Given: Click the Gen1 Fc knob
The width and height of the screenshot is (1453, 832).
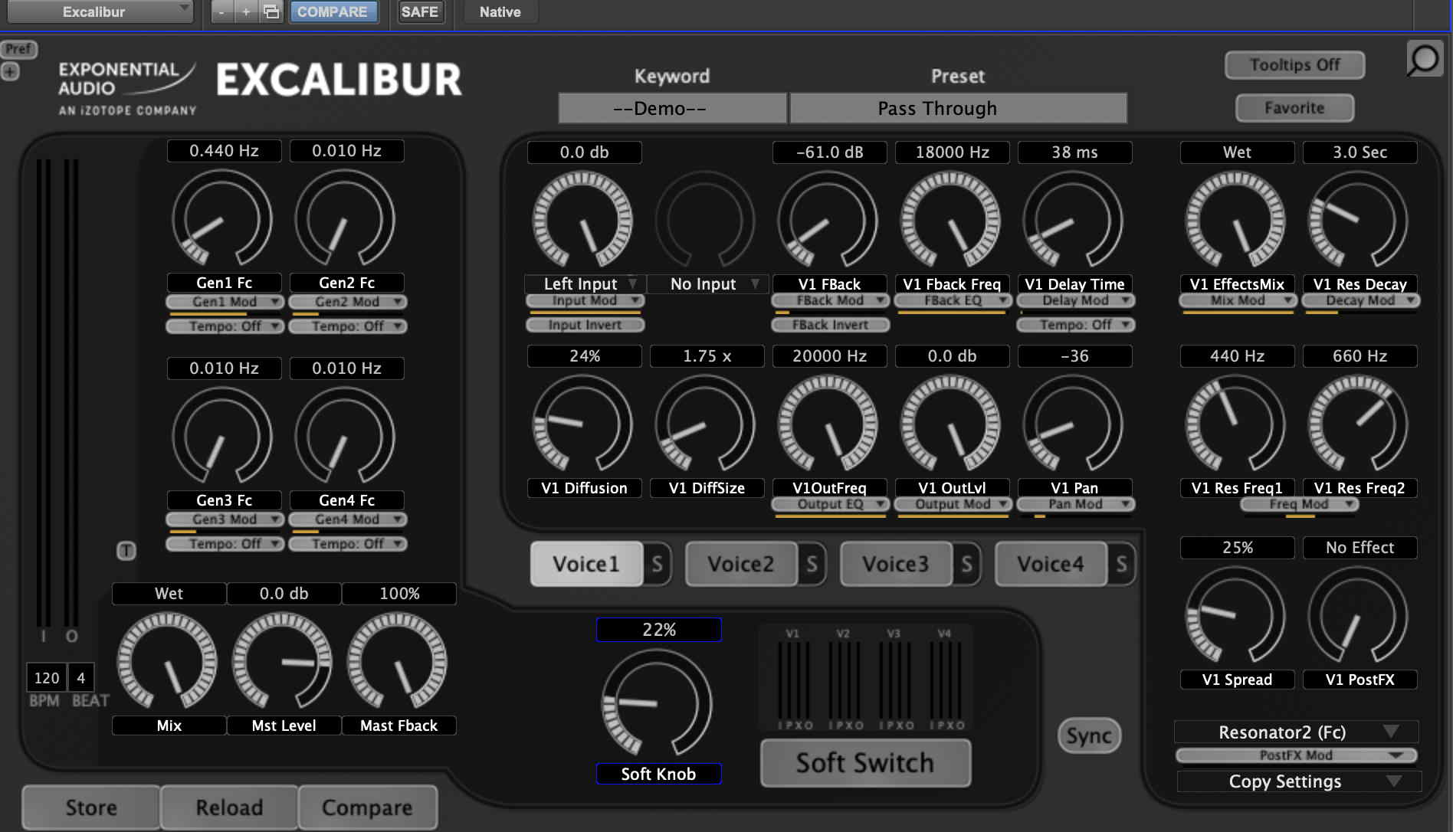Looking at the screenshot, I should pyautogui.click(x=223, y=219).
